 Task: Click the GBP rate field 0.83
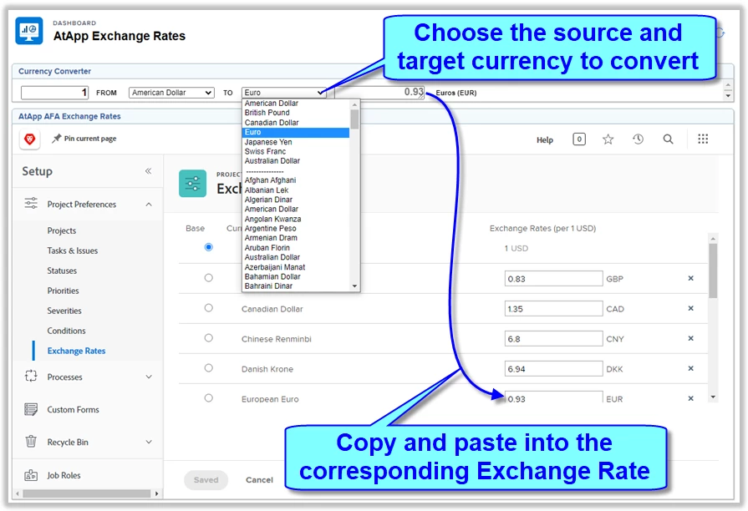[553, 278]
